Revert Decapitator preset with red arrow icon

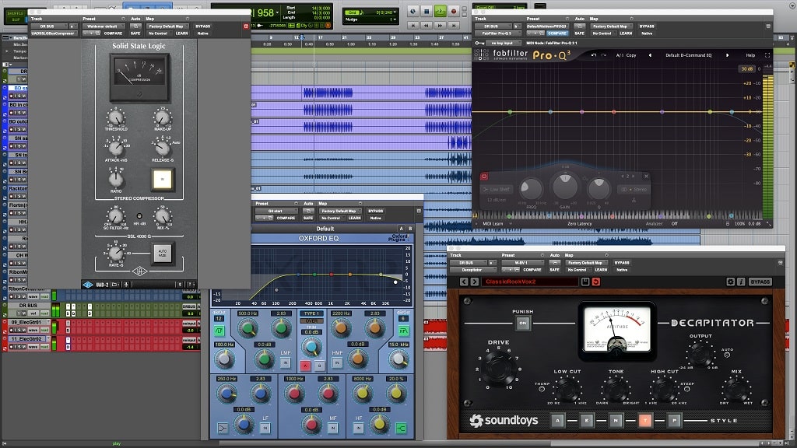click(x=595, y=282)
